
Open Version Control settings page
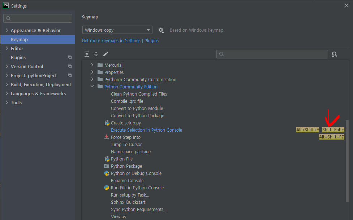click(27, 66)
